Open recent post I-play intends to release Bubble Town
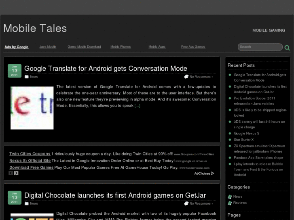The height and width of the screenshot is (220, 294). [258, 170]
